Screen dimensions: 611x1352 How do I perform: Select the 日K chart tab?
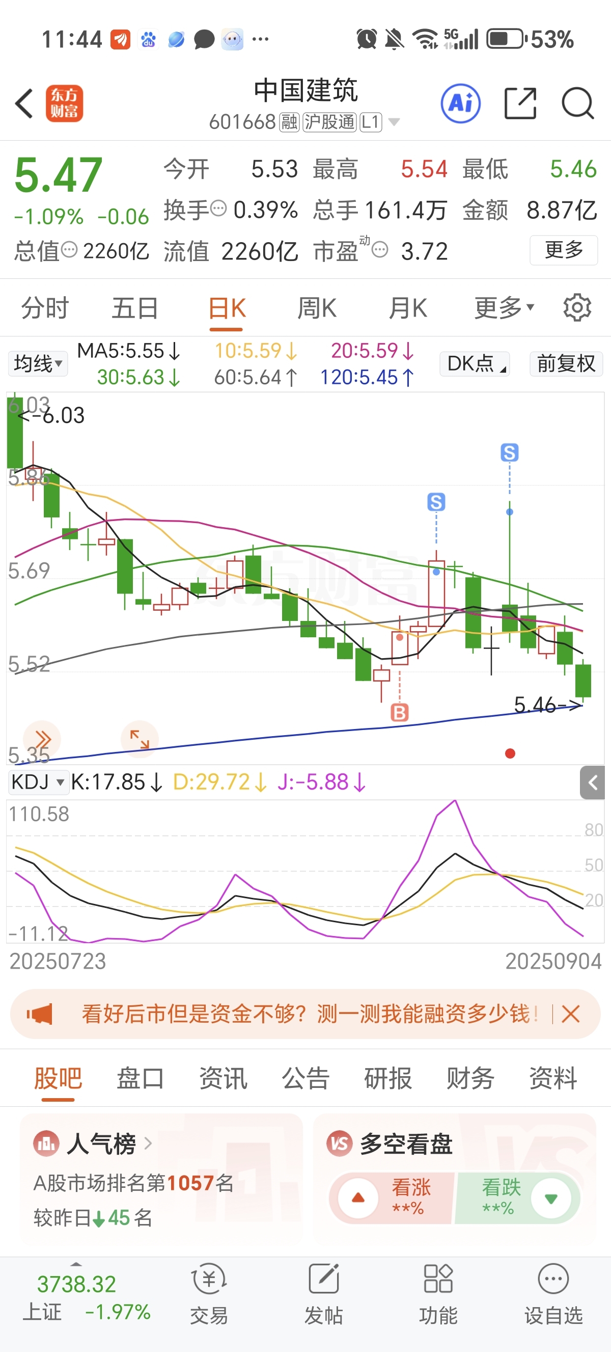click(227, 307)
